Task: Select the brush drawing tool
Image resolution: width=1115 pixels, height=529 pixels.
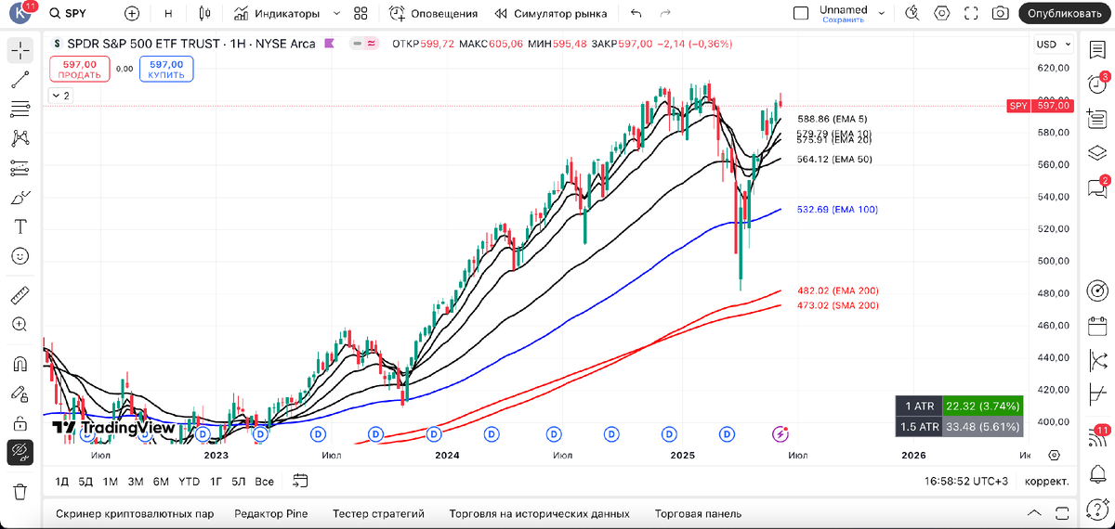Action: 20,198
